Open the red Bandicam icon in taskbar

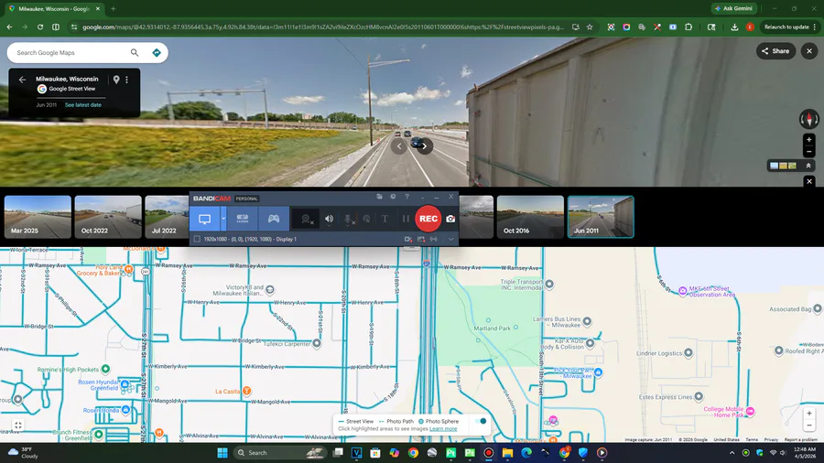pos(489,453)
